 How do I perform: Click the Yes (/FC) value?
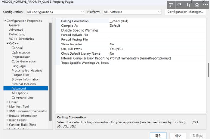[116, 49]
